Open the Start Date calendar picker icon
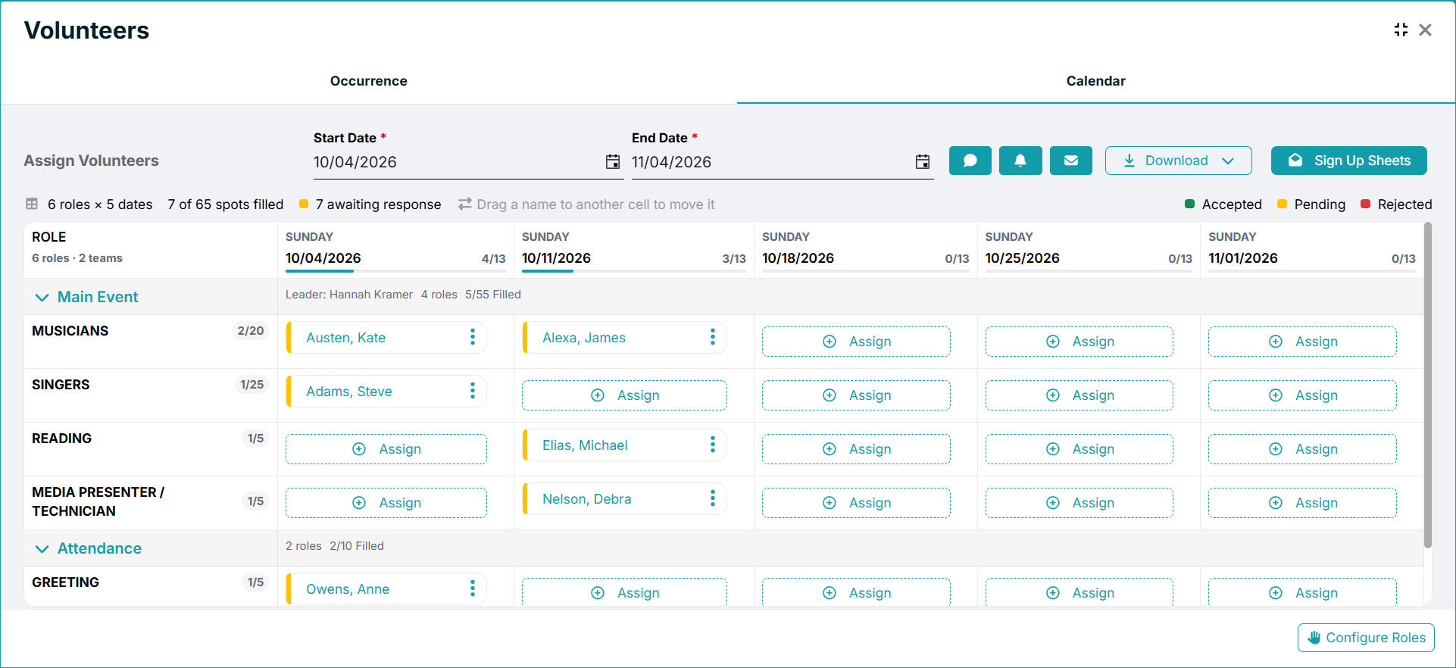 (613, 161)
